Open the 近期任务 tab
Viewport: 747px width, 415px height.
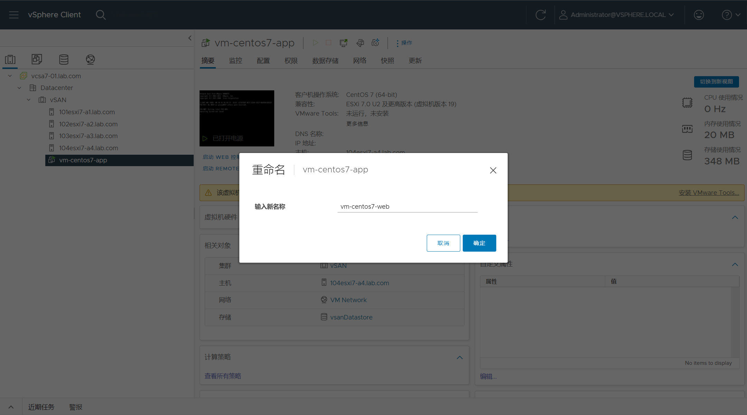41,407
